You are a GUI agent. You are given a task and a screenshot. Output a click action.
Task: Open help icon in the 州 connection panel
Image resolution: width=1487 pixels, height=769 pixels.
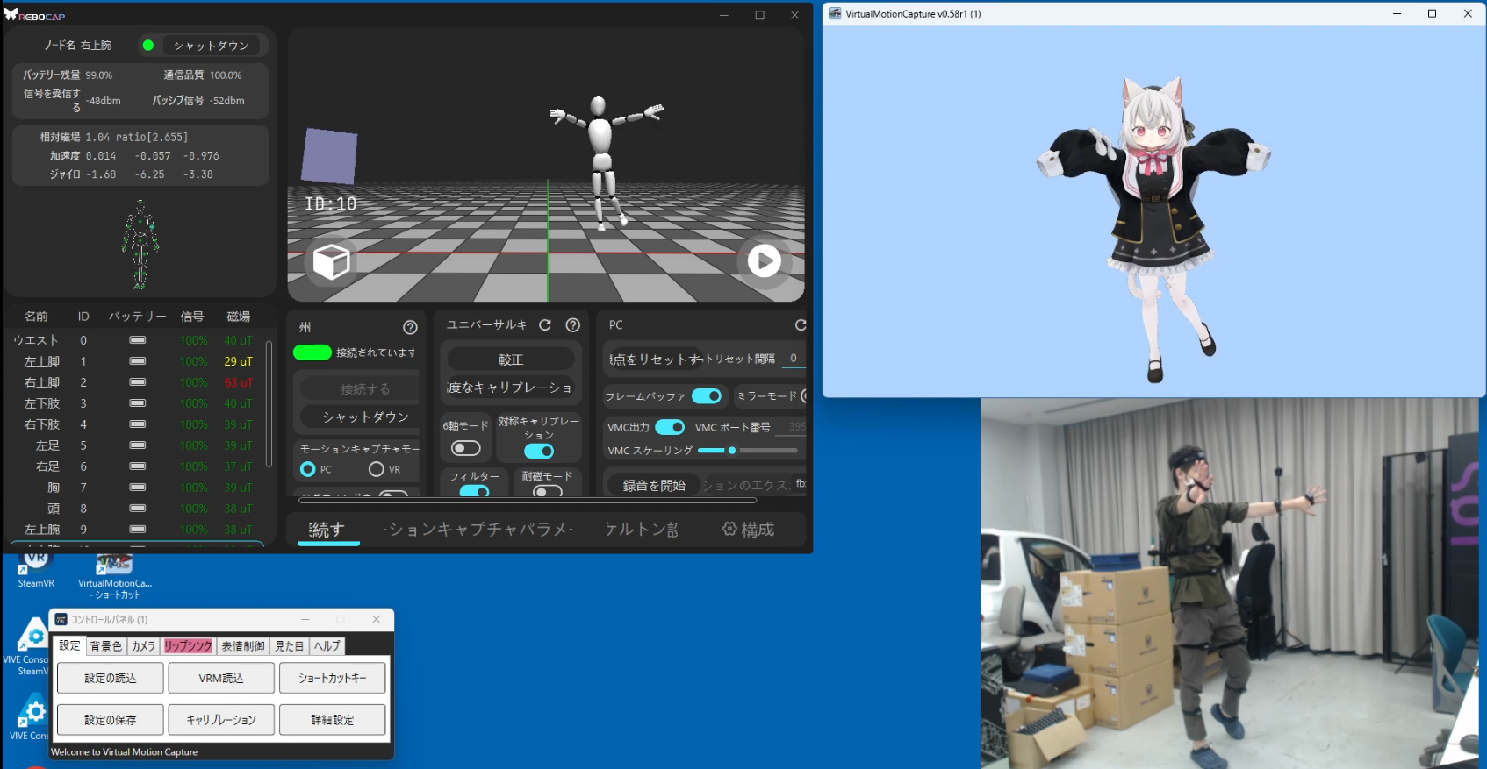pos(410,327)
